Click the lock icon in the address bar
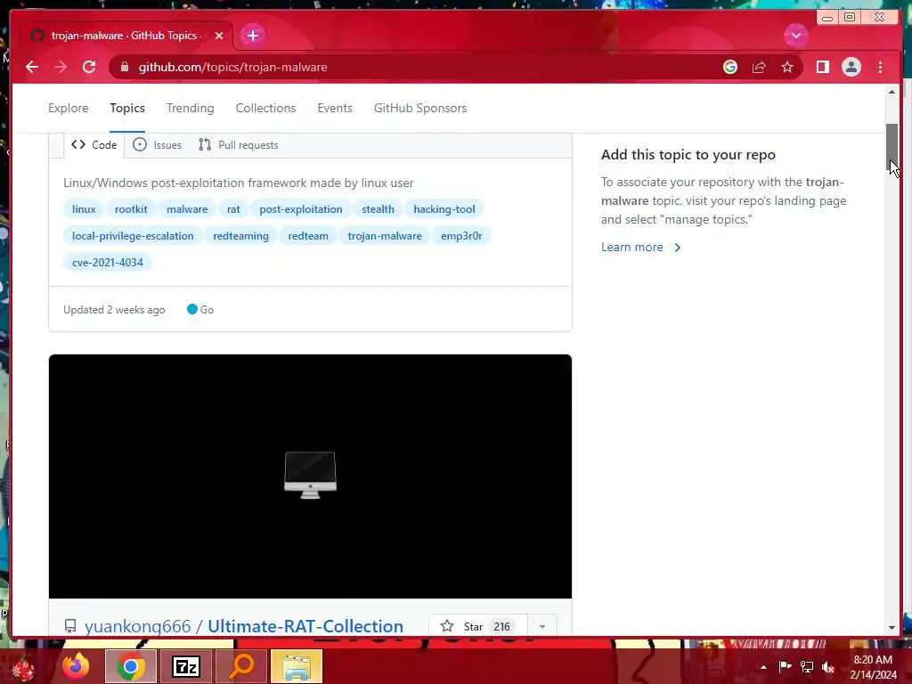The height and width of the screenshot is (684, 912). point(124,68)
